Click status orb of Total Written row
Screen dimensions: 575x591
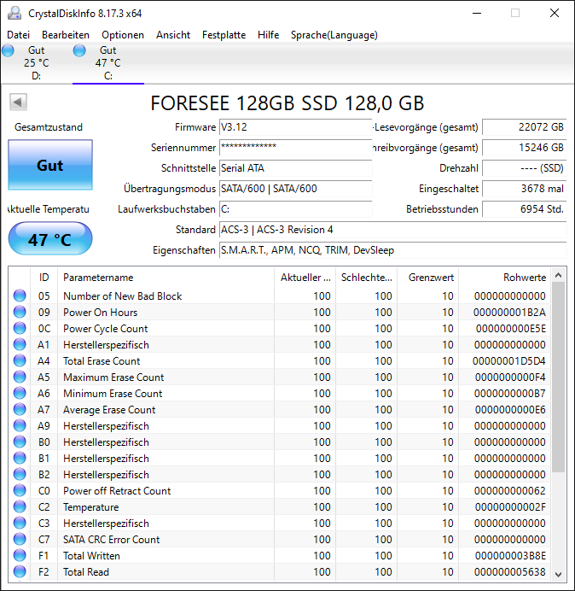[20, 555]
